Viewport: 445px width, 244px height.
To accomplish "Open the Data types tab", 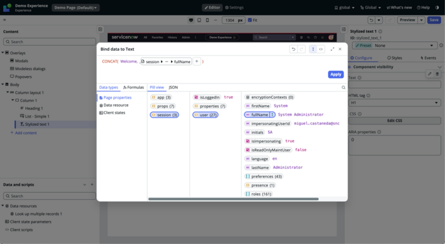I will point(109,87).
